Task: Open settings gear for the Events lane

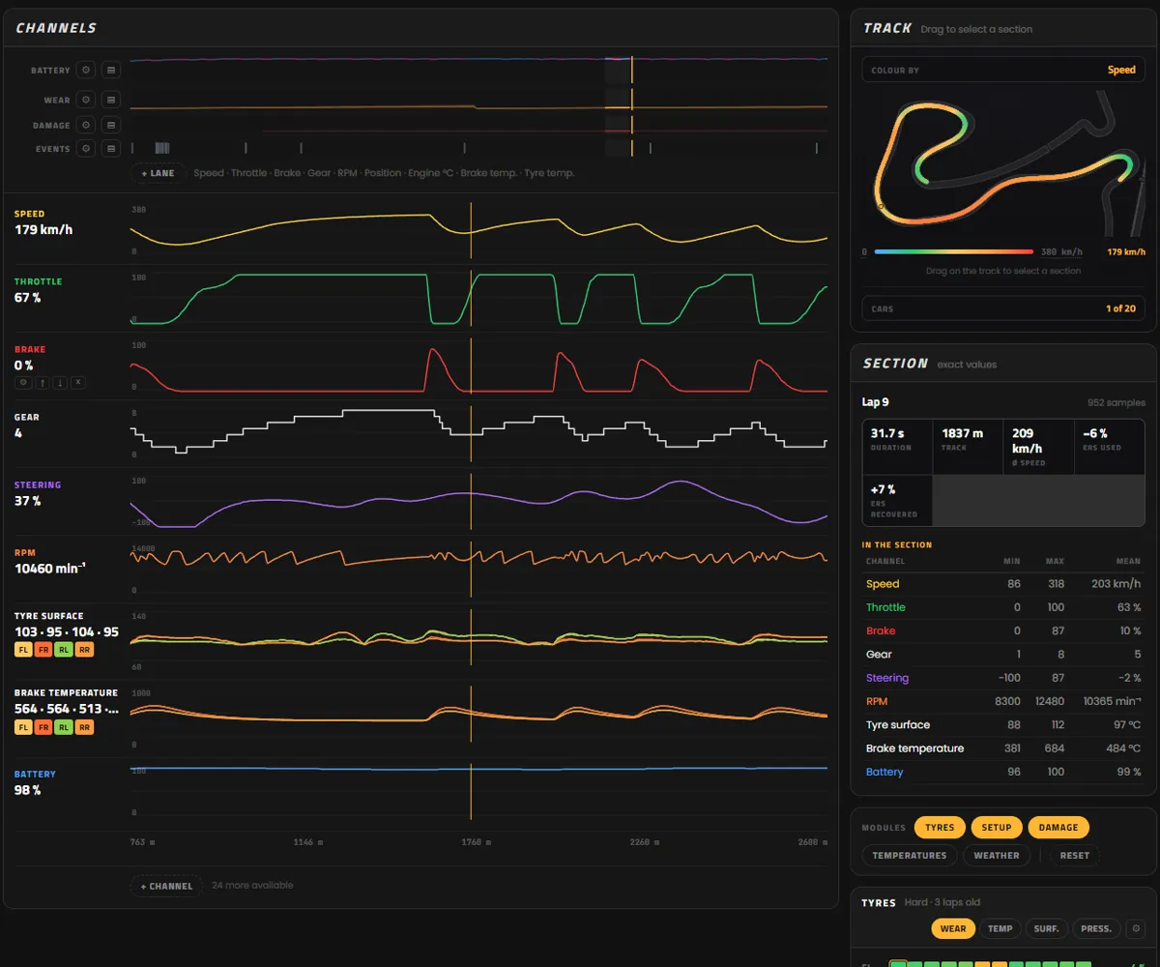Action: pos(86,148)
